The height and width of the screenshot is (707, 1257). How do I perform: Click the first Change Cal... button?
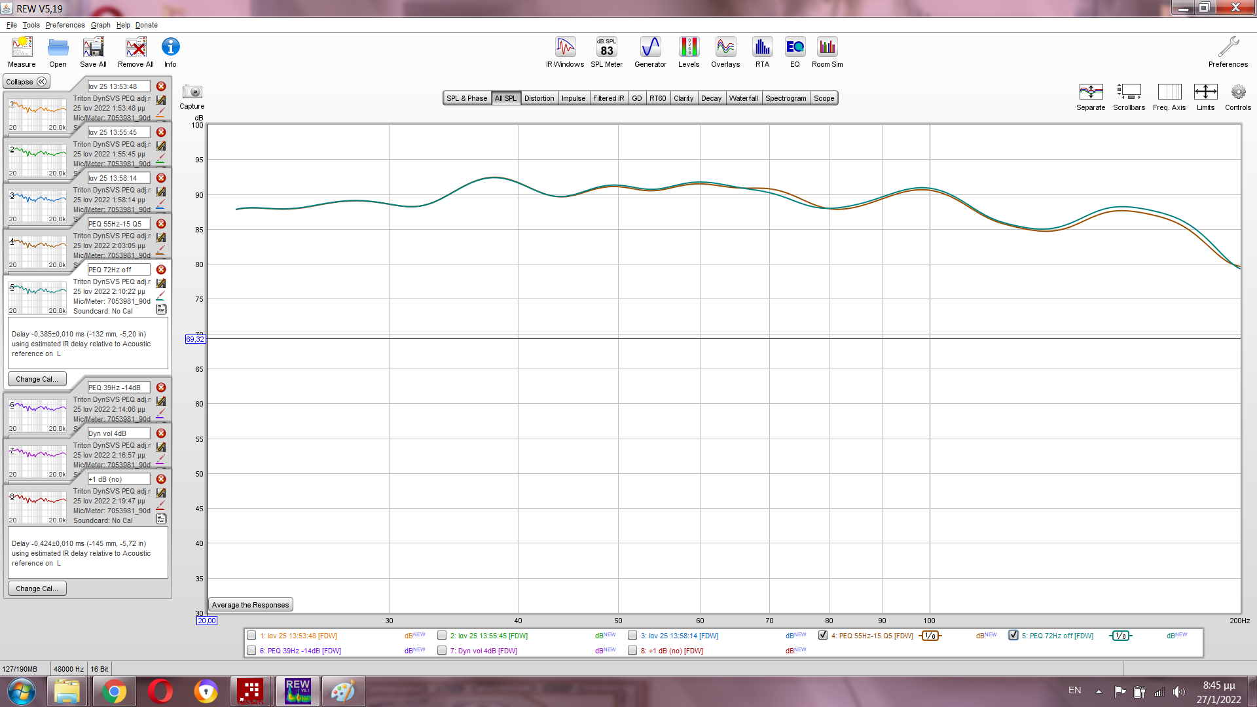tap(37, 379)
